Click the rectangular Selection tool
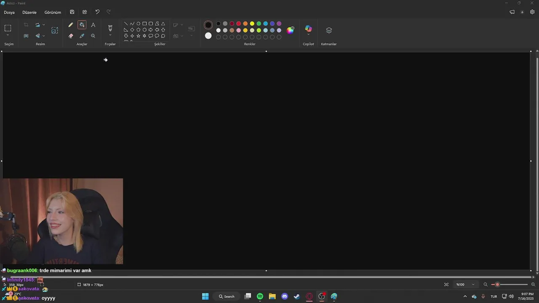Image resolution: width=539 pixels, height=303 pixels. [8, 28]
